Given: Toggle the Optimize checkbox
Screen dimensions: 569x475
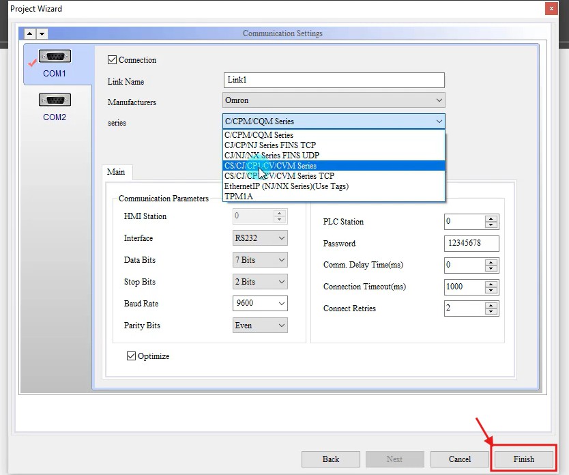Looking at the screenshot, I should 131,356.
